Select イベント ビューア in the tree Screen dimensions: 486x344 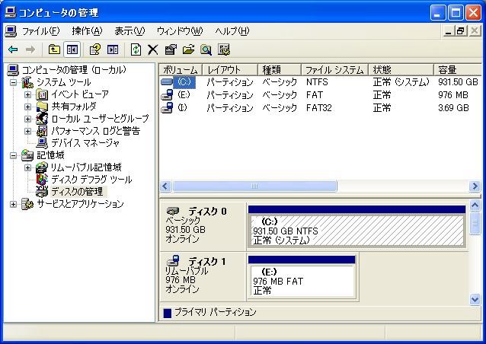point(80,94)
